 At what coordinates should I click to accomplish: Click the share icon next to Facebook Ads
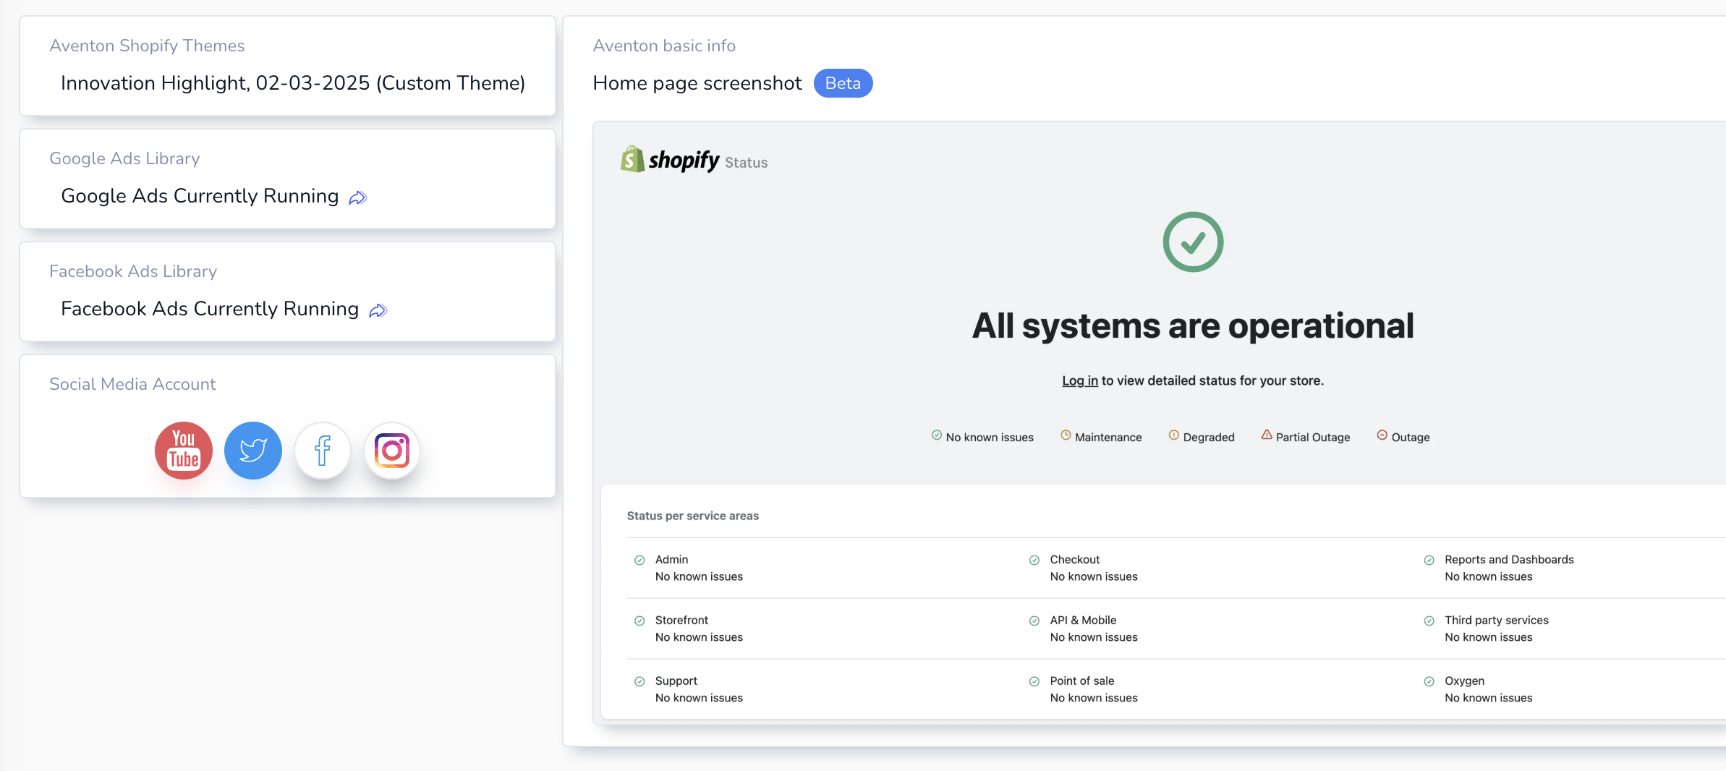click(x=378, y=310)
